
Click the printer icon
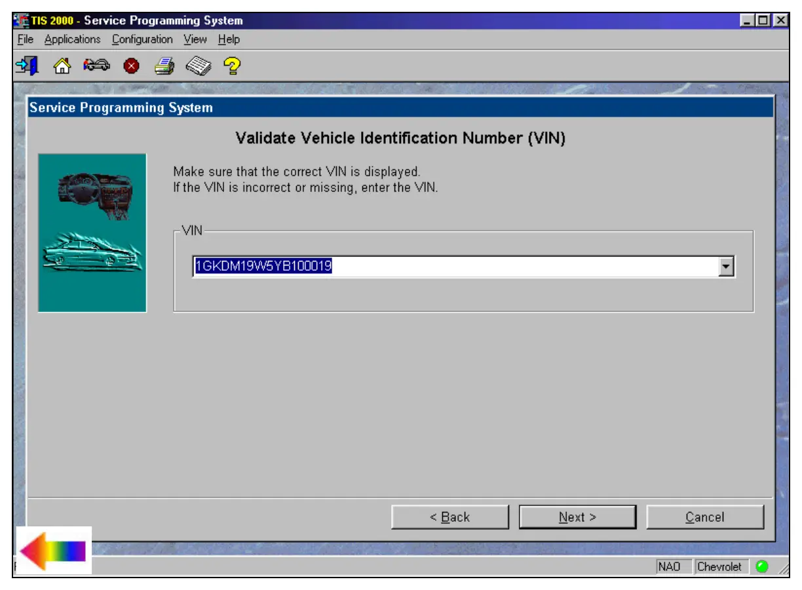point(164,66)
